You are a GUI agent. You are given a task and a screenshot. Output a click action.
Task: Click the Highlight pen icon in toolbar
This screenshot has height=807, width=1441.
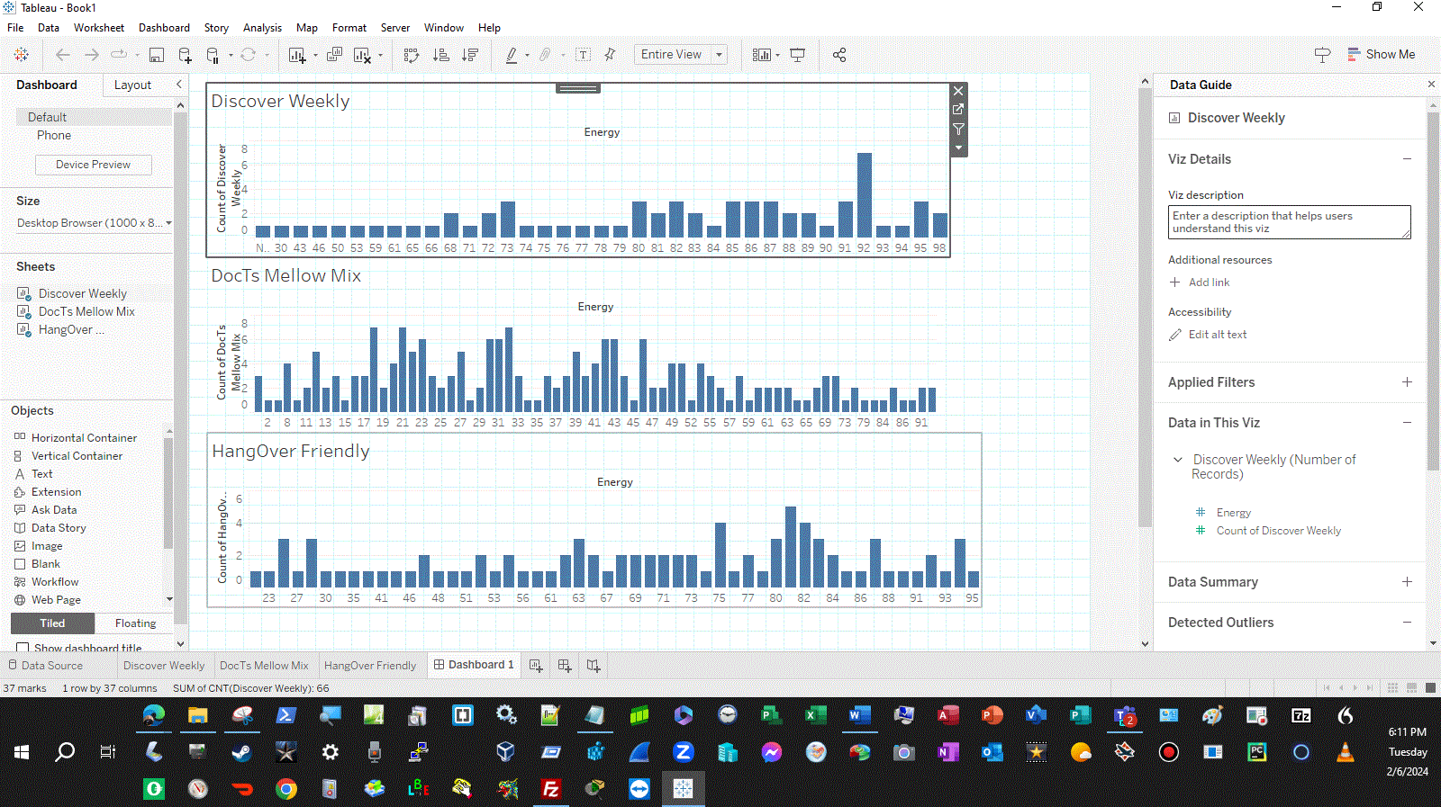tap(512, 55)
